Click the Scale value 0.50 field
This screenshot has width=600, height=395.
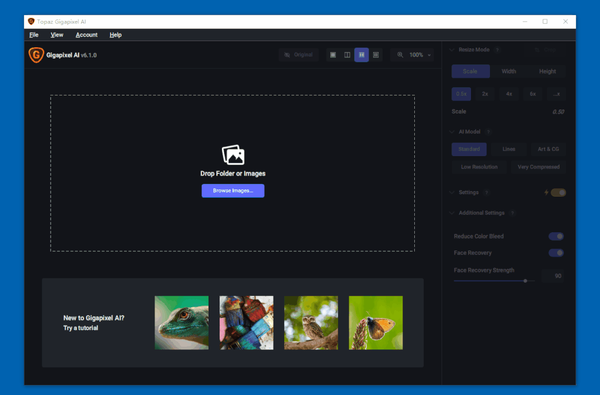point(558,112)
